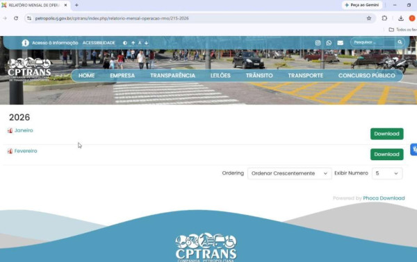Click the email envelope icon

(x=340, y=43)
